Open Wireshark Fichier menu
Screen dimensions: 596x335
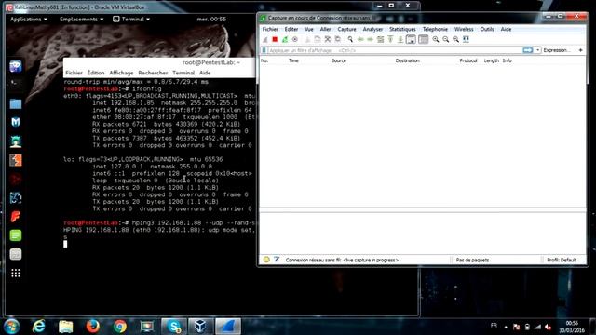[x=270, y=29]
